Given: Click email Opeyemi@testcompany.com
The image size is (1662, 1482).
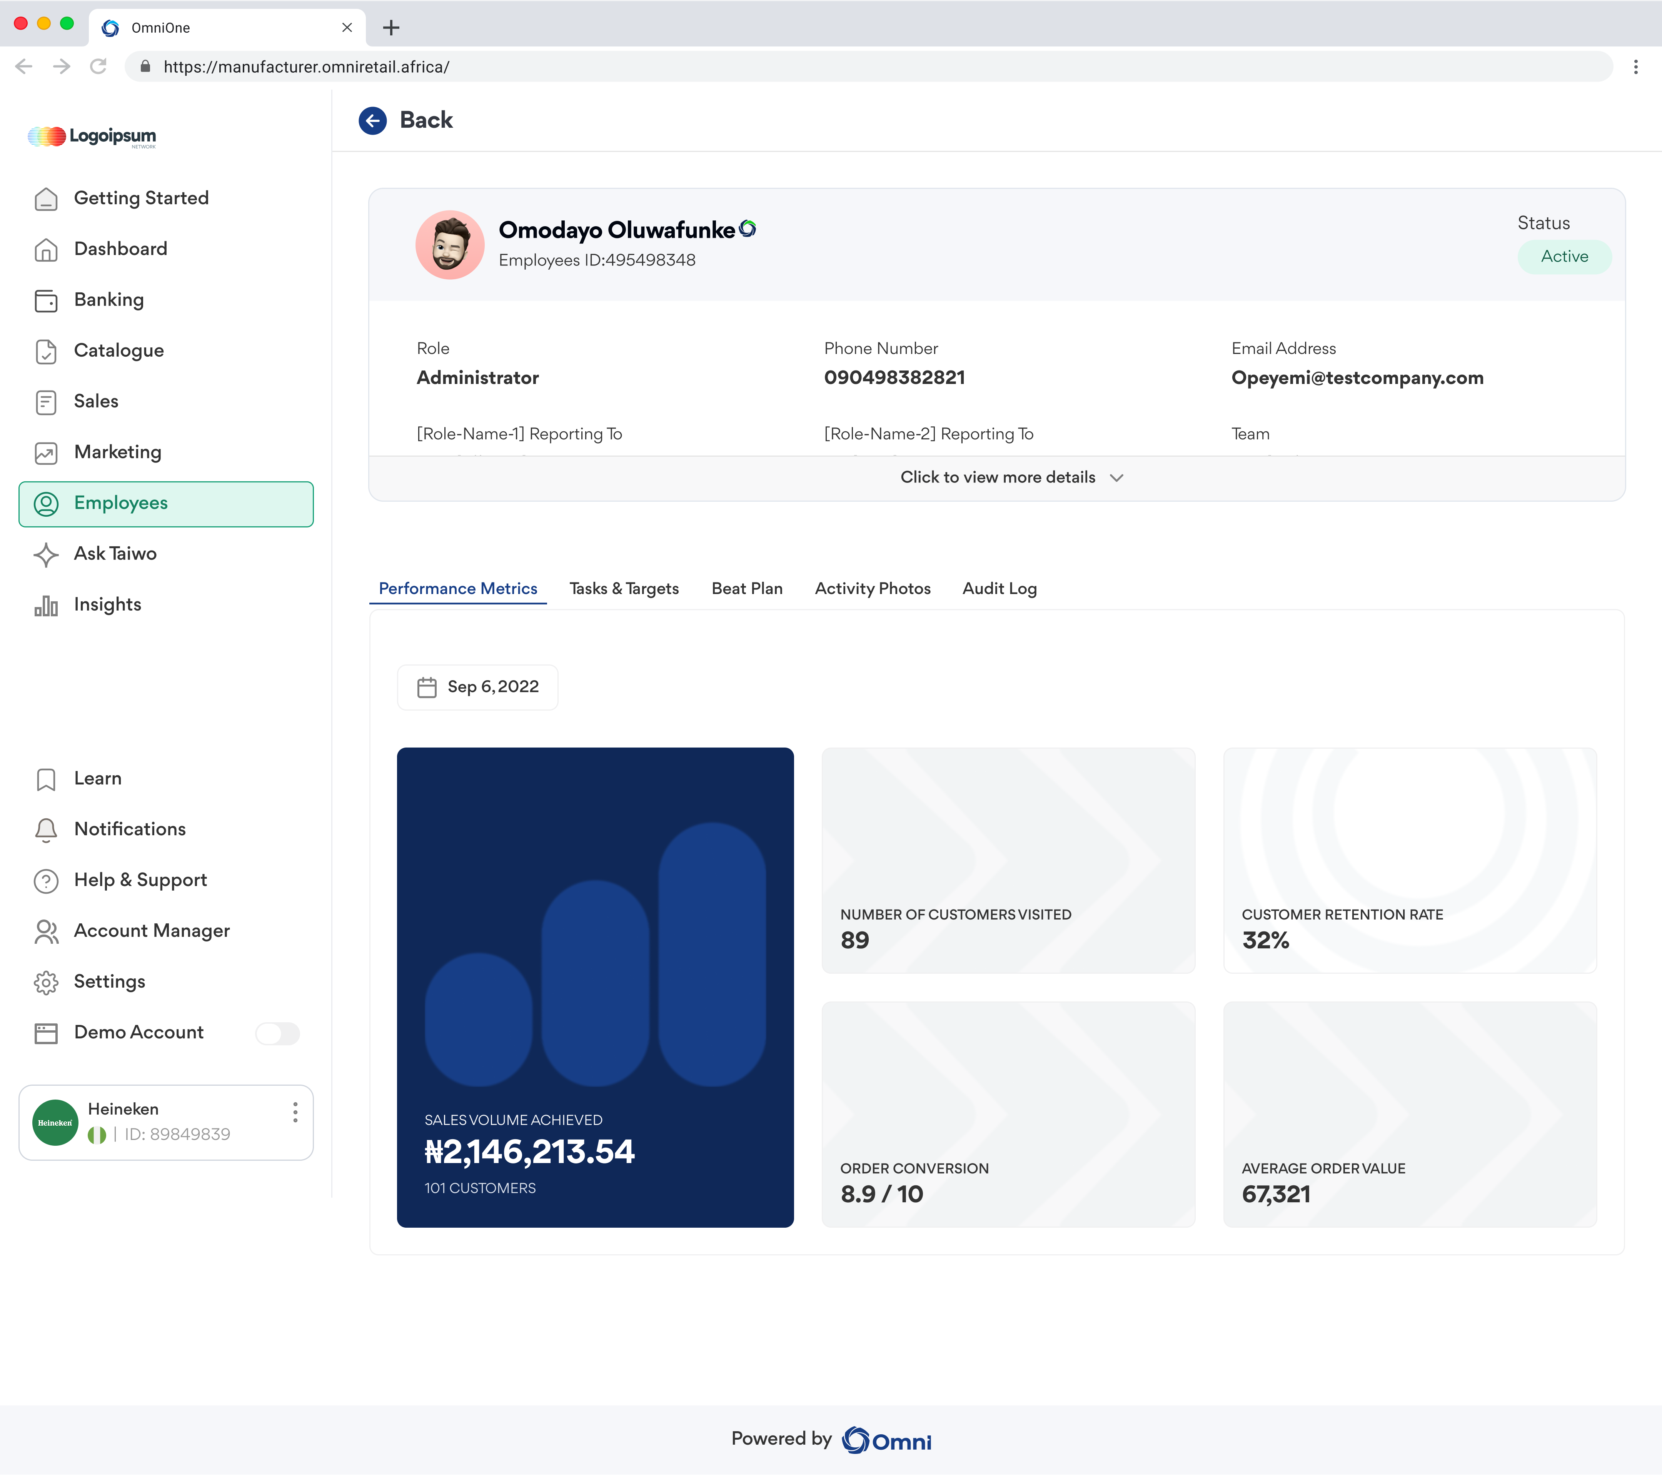Looking at the screenshot, I should (1357, 378).
